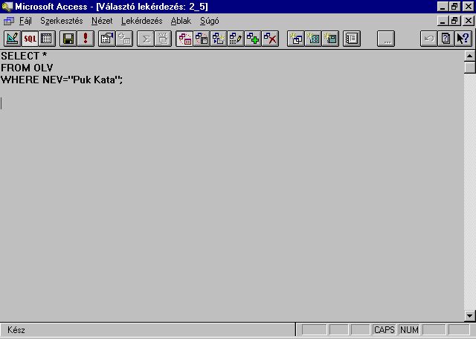This screenshot has height=339, width=476.
Task: Run the query with the exclamation mark icon
Action: [86, 39]
